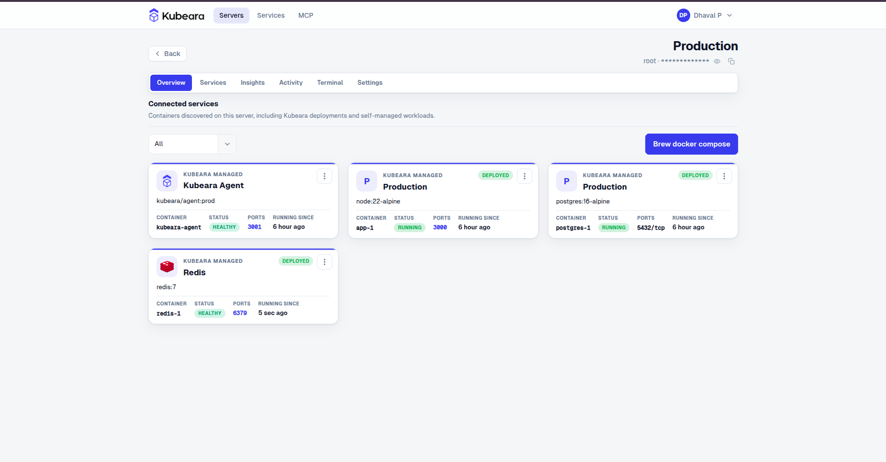This screenshot has width=886, height=462.
Task: Open port 3000 link on app-1 container
Action: (x=440, y=227)
